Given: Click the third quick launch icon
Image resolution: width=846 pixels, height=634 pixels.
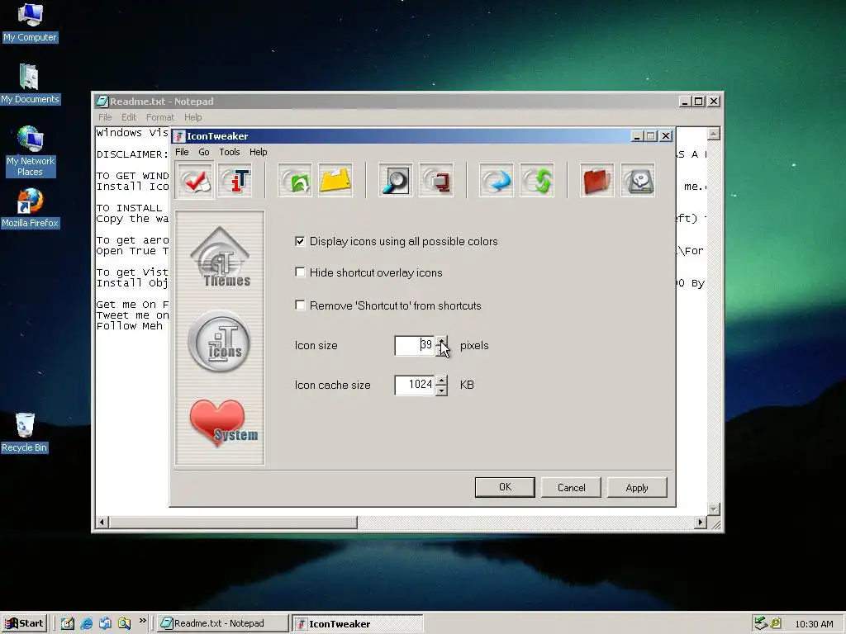Looking at the screenshot, I should [x=105, y=623].
